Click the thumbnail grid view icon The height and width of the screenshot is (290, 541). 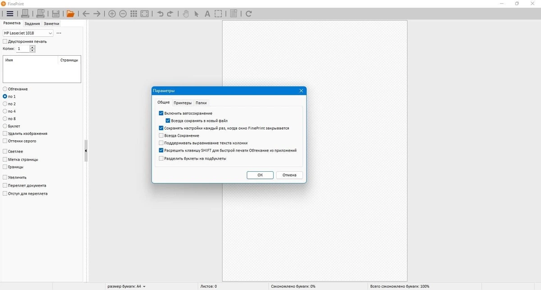[134, 13]
